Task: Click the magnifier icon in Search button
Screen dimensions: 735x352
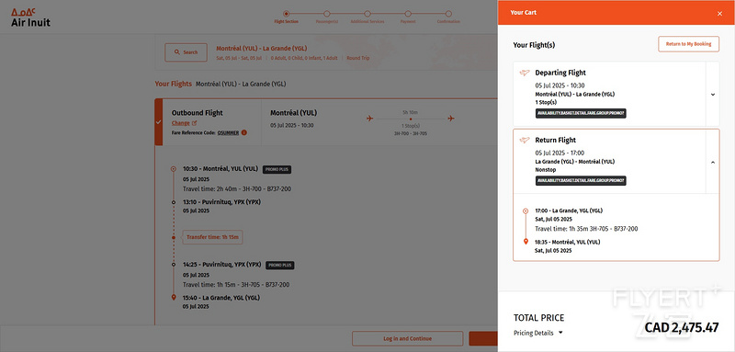Action: click(176, 52)
